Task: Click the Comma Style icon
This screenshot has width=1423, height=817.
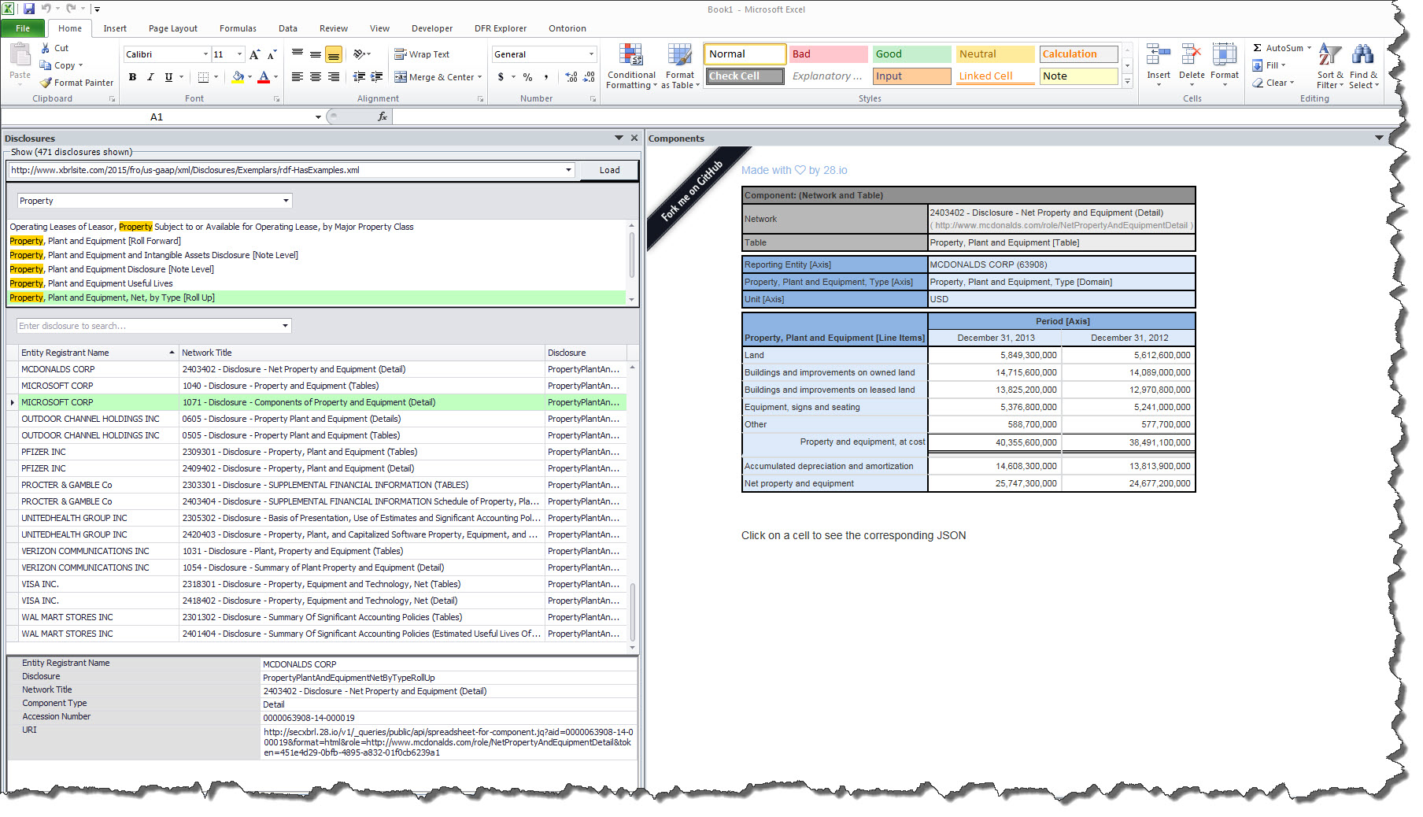Action: [x=545, y=77]
